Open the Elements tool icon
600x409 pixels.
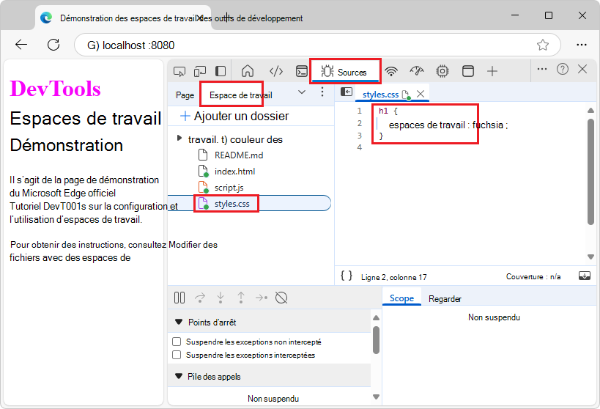(276, 71)
